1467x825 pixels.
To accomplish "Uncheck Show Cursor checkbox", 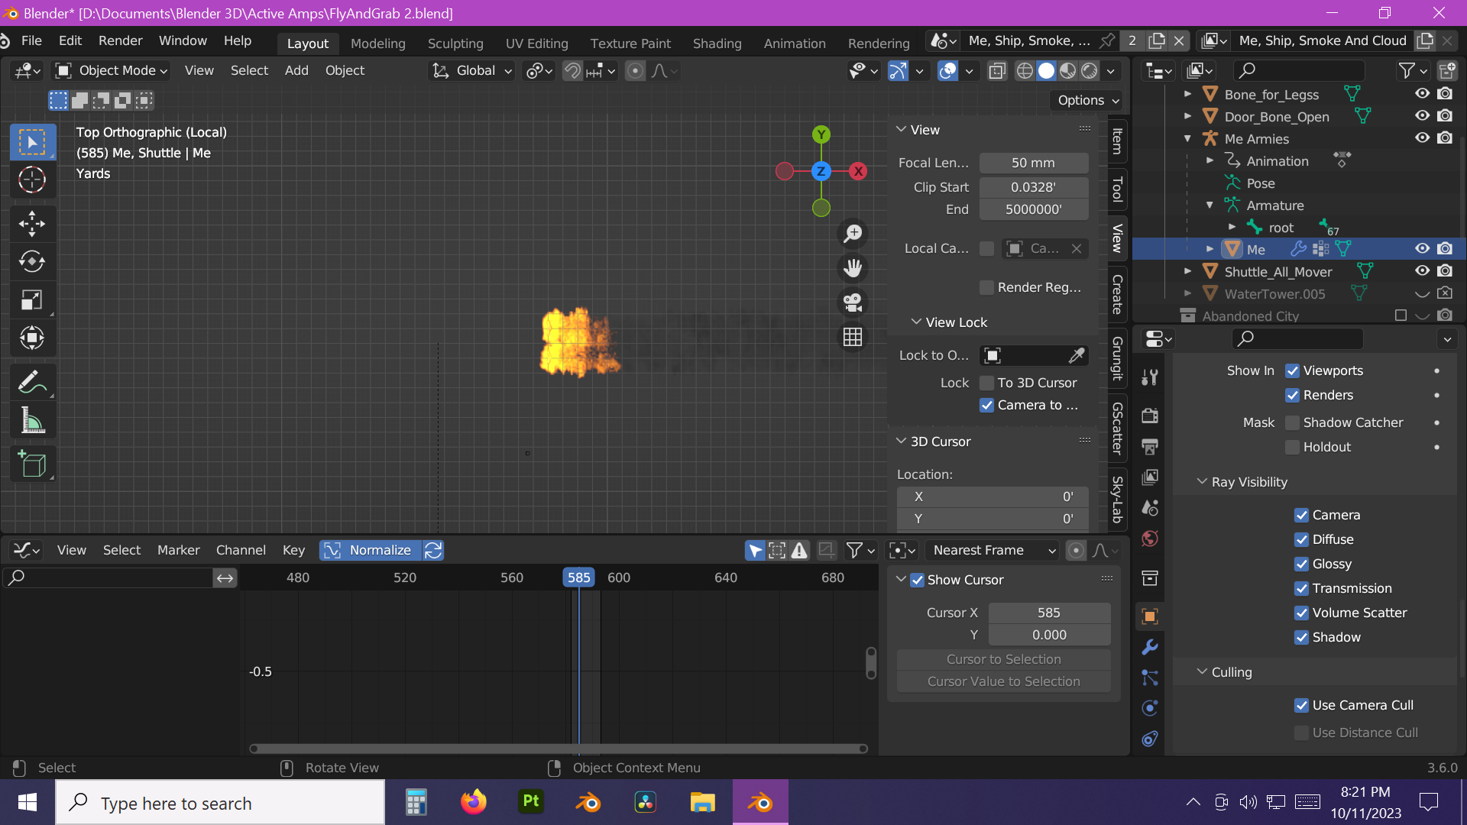I will tap(918, 581).
